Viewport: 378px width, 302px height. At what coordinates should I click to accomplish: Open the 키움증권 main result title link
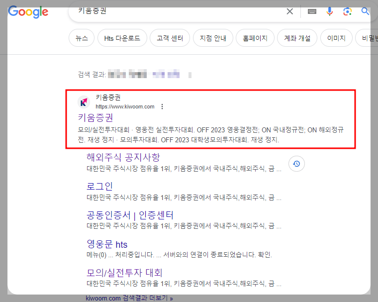95,117
